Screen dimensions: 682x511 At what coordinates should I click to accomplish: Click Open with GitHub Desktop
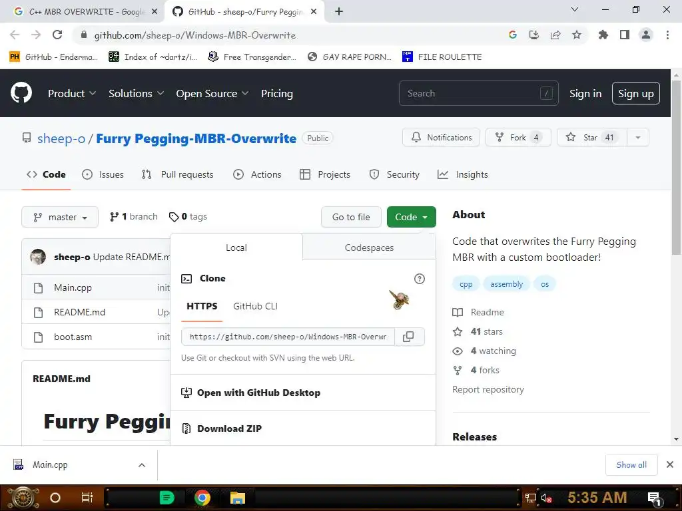pos(250,393)
